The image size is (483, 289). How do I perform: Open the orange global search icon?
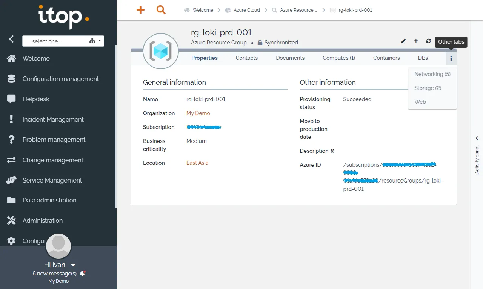click(161, 10)
